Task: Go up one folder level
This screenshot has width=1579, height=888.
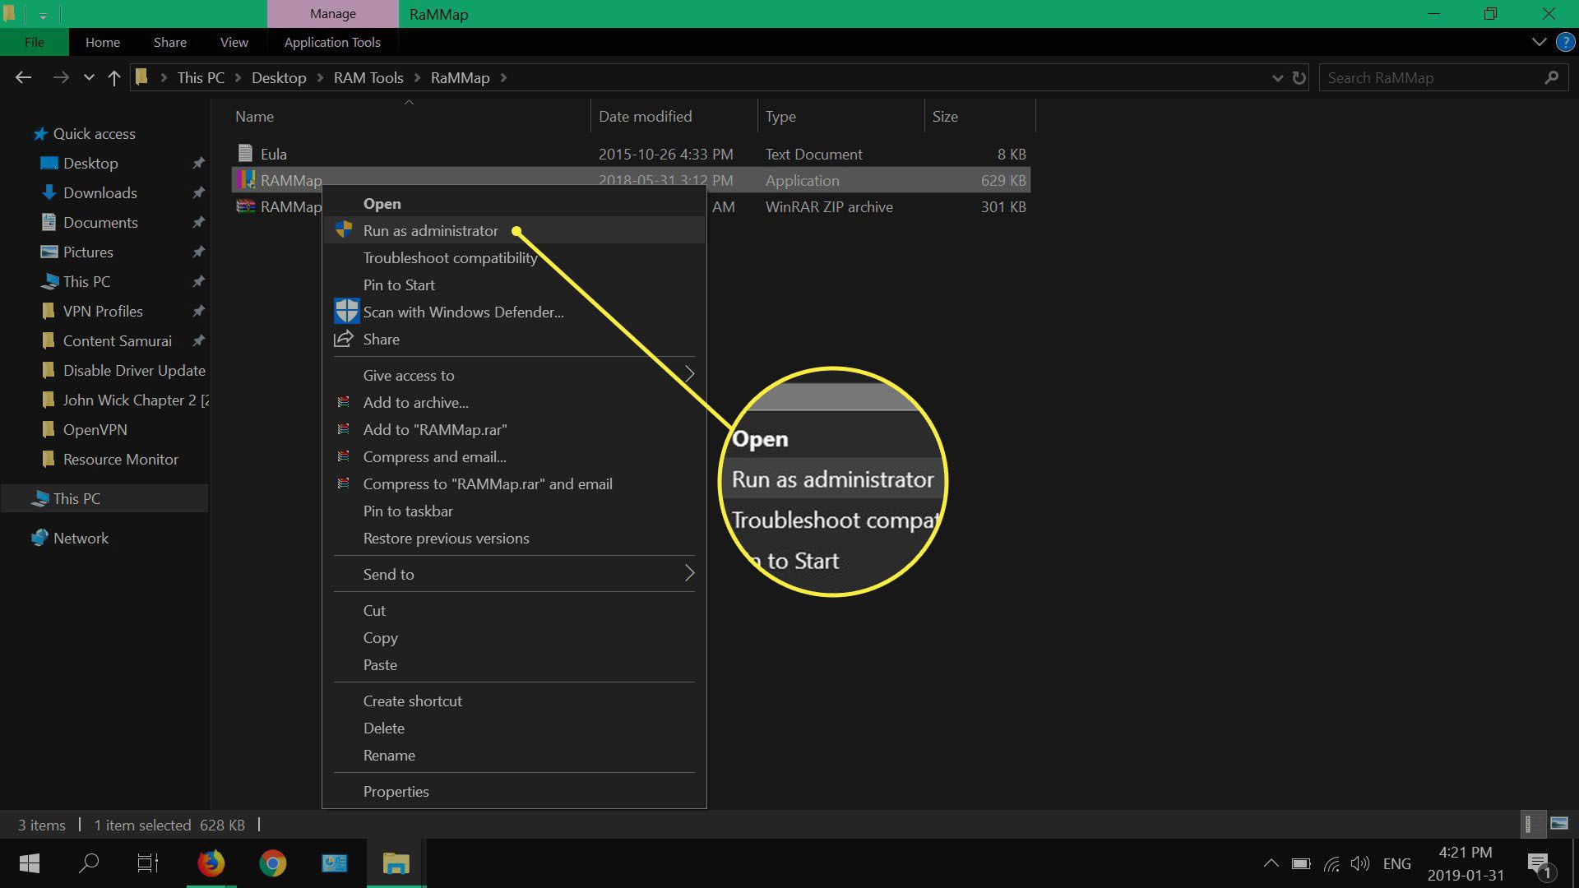Action: click(114, 77)
